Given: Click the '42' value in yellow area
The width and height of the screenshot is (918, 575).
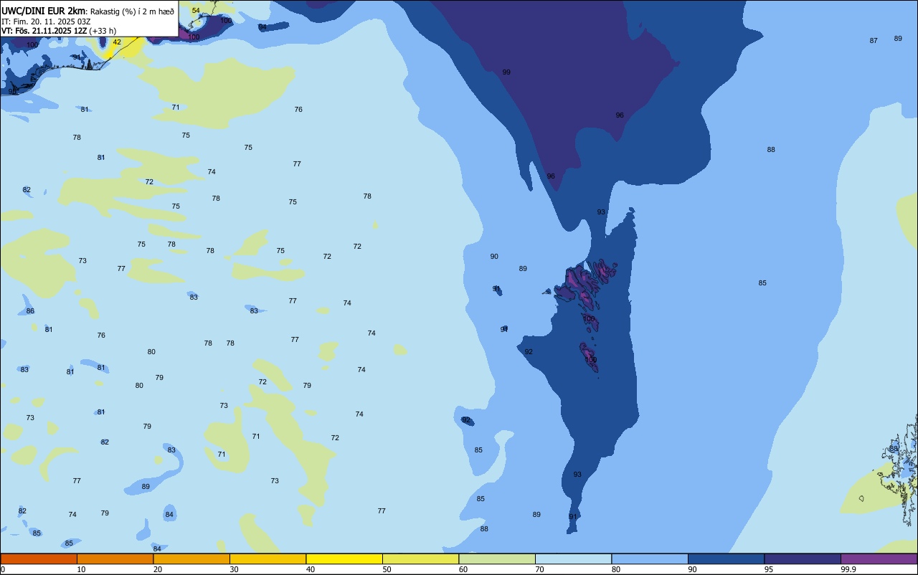Looking at the screenshot, I should (117, 42).
